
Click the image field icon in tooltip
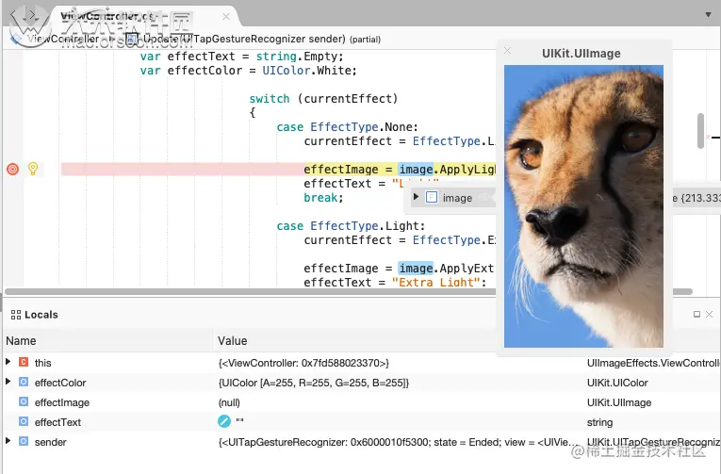(432, 197)
